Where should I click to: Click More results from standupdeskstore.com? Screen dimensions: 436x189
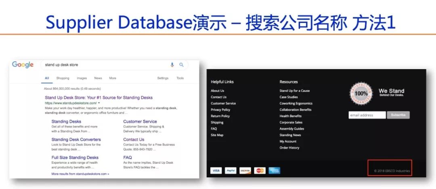point(80,174)
